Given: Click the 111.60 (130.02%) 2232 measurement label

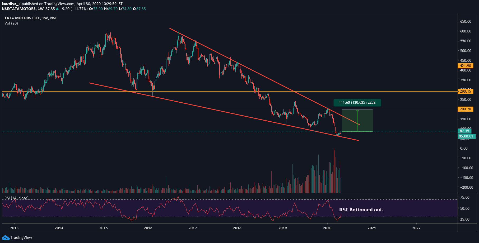Looking at the screenshot, I should [357, 102].
